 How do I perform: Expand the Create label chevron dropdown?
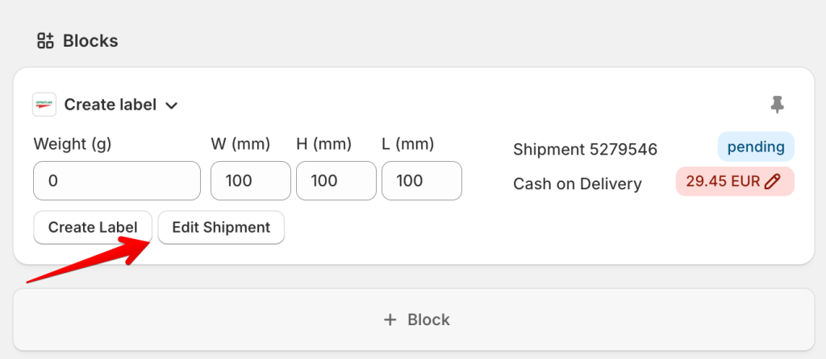point(171,105)
